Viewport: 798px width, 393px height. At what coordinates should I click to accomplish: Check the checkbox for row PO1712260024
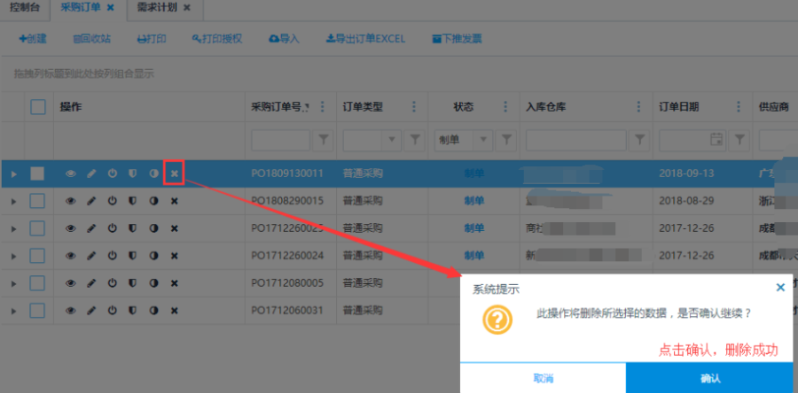click(38, 255)
